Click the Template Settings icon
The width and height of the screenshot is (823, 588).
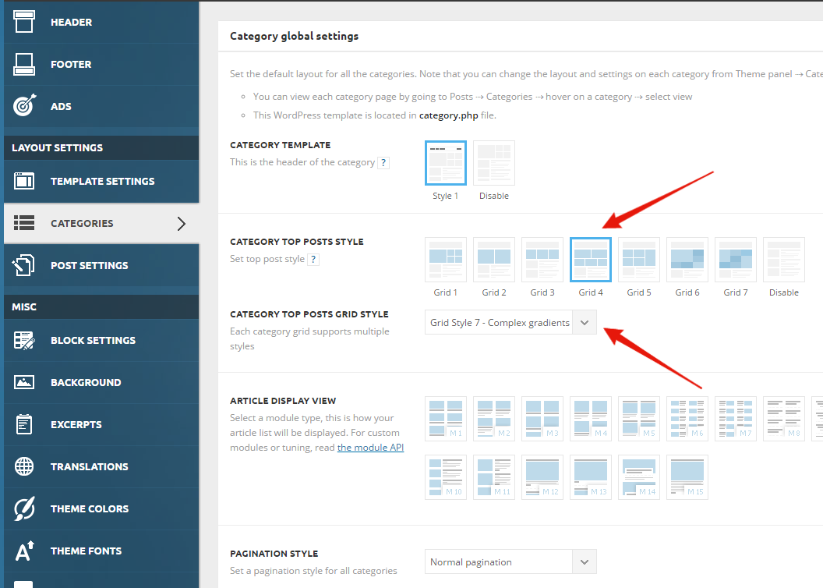pos(24,181)
